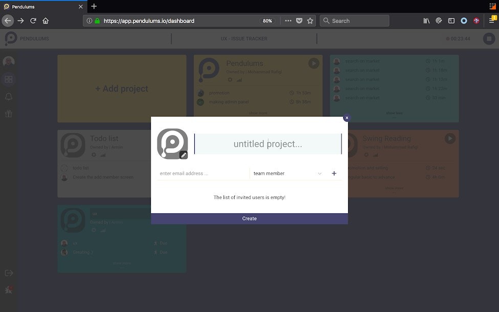The width and height of the screenshot is (499, 312).
Task: Open dashboard grid icon in sidebar
Action: point(9,79)
